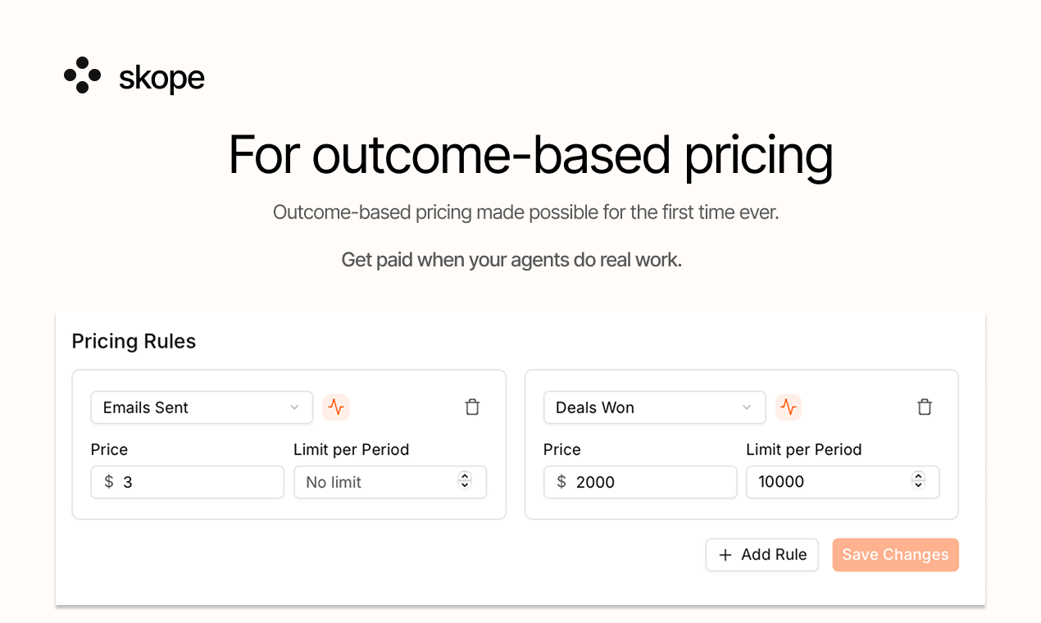1041x623 pixels.
Task: Delete the Emails Sent rule via trash icon
Action: (x=472, y=407)
